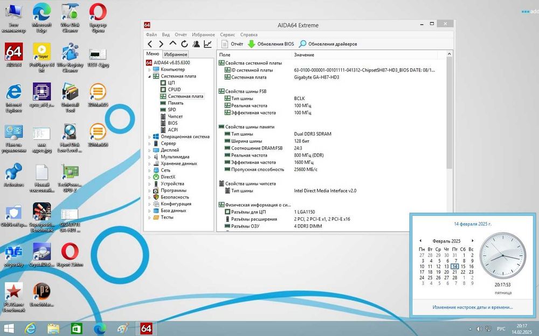Open the Справка menu

(x=249, y=34)
